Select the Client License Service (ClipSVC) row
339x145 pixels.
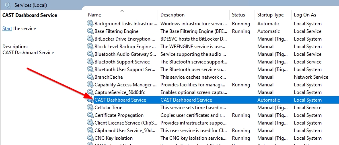(x=213, y=123)
